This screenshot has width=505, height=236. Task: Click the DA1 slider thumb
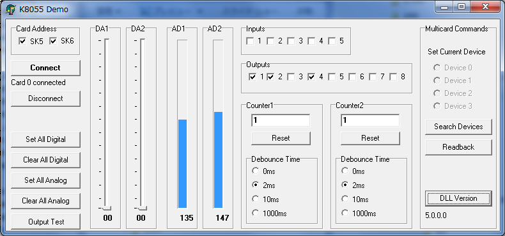point(107,208)
